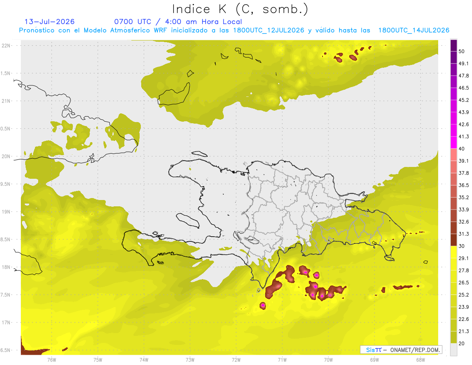Image resolution: width=472 pixels, height=365 pixels.
Task: Click the bright magenta swatch between 41.3 and 40
Action: 454,143
